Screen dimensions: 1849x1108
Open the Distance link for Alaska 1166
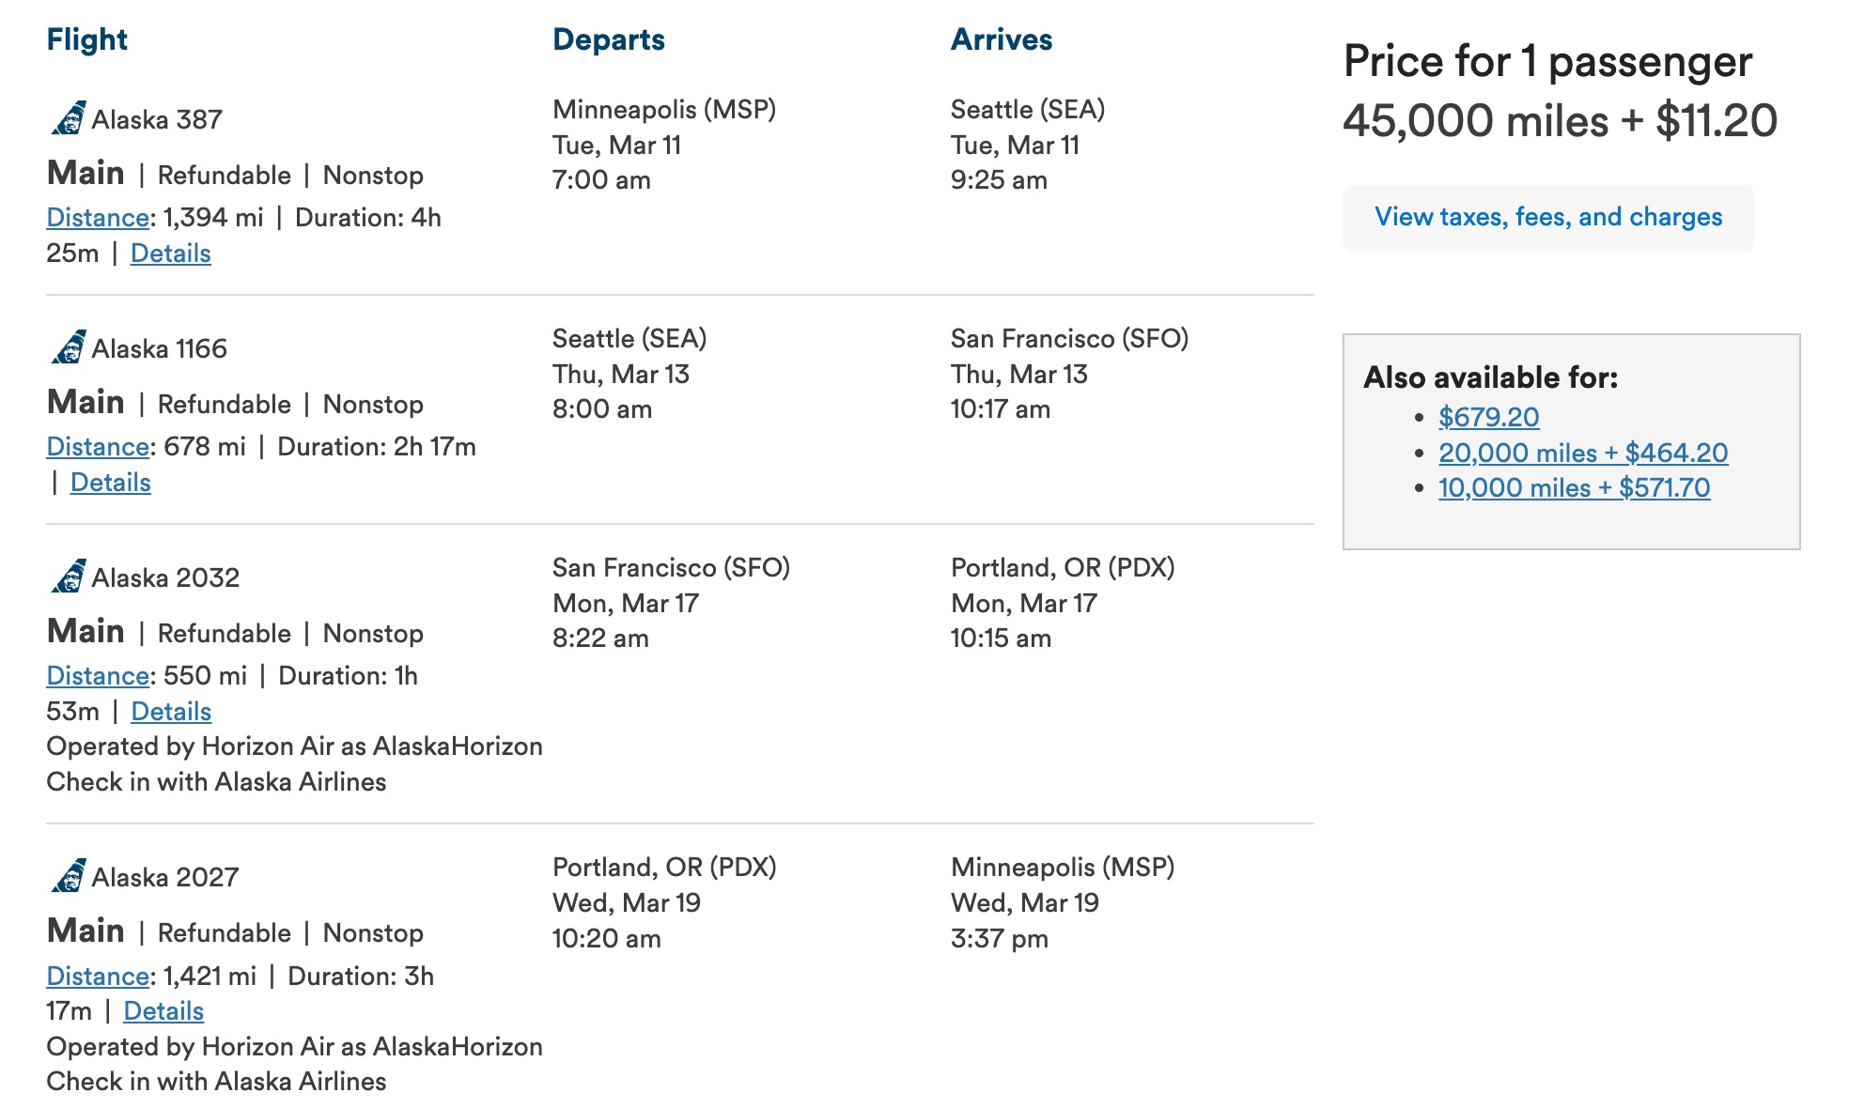pyautogui.click(x=98, y=447)
